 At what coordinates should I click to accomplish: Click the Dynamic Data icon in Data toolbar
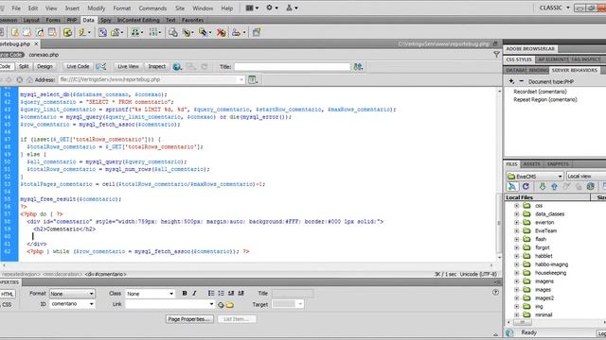[x=84, y=33]
